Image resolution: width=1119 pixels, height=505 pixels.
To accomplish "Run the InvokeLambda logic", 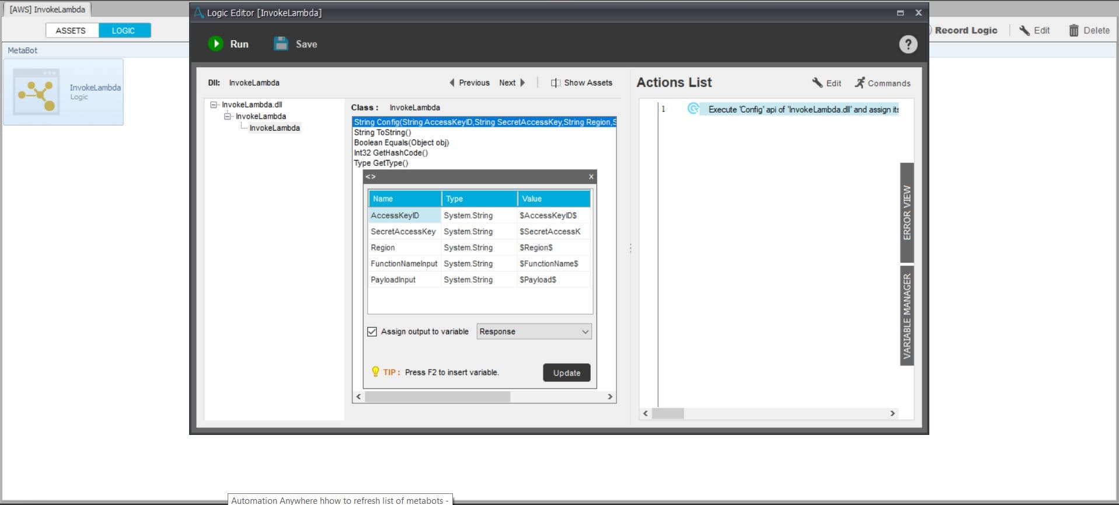I will (228, 44).
